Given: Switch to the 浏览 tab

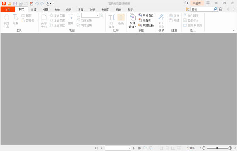Looking at the screenshot, I should pyautogui.click(x=92, y=9).
